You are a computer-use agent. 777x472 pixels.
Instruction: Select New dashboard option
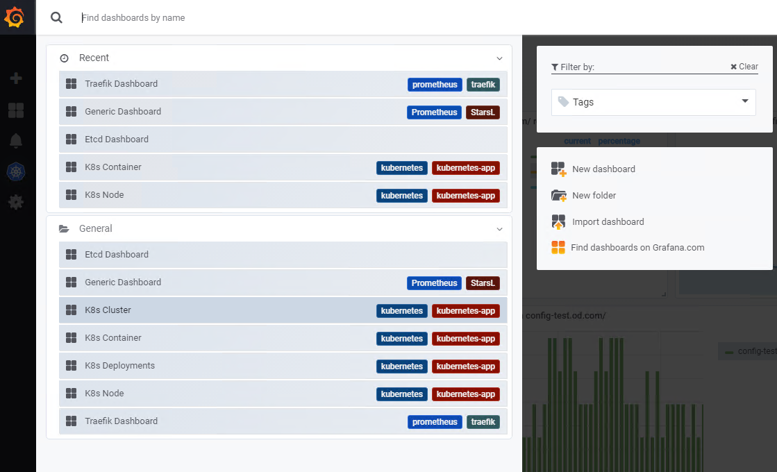[x=603, y=169]
